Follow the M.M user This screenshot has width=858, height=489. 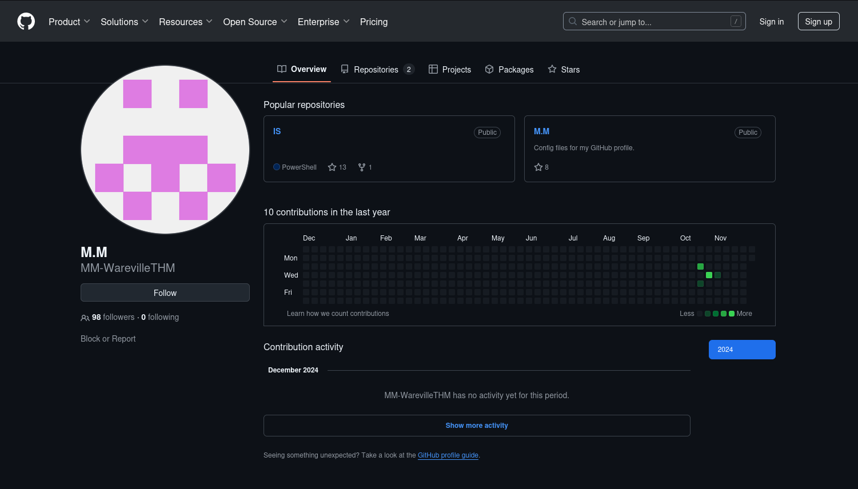pyautogui.click(x=165, y=292)
